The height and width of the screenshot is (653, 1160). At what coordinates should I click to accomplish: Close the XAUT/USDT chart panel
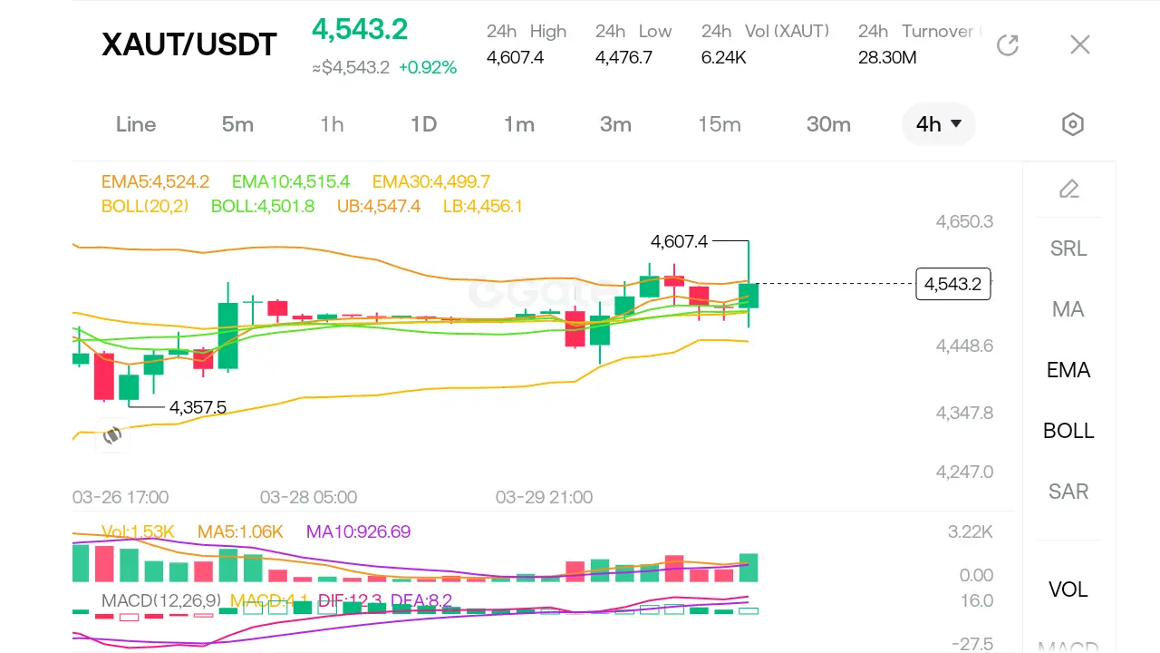1079,44
